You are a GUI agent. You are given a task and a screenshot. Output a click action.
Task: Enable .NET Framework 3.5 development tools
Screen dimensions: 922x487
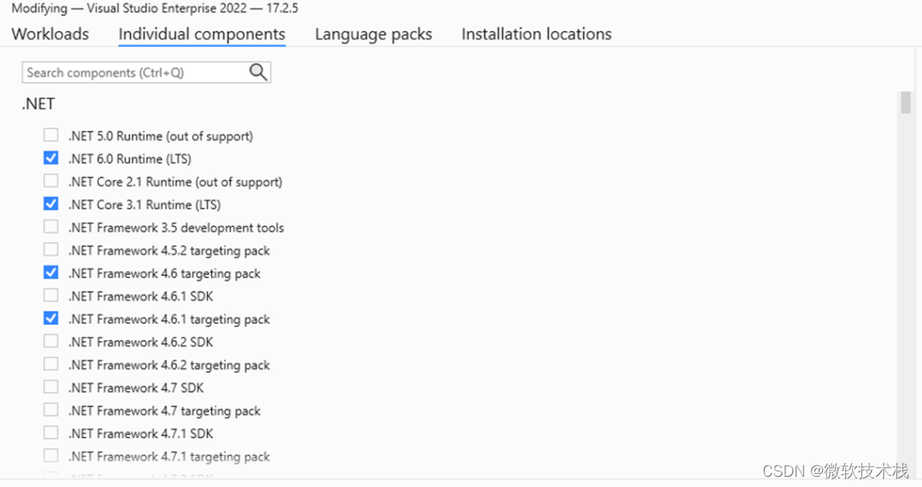pos(51,227)
